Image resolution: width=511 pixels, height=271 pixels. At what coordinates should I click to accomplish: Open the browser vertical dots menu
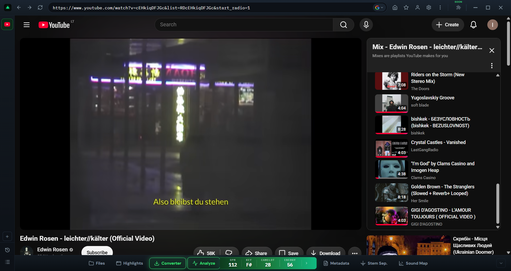click(440, 7)
